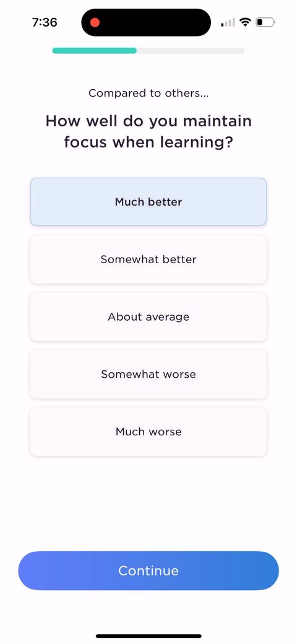Viewport: 297px width, 644px height.
Task: Select 'Somewhat worse' as your answer
Action: pos(148,374)
